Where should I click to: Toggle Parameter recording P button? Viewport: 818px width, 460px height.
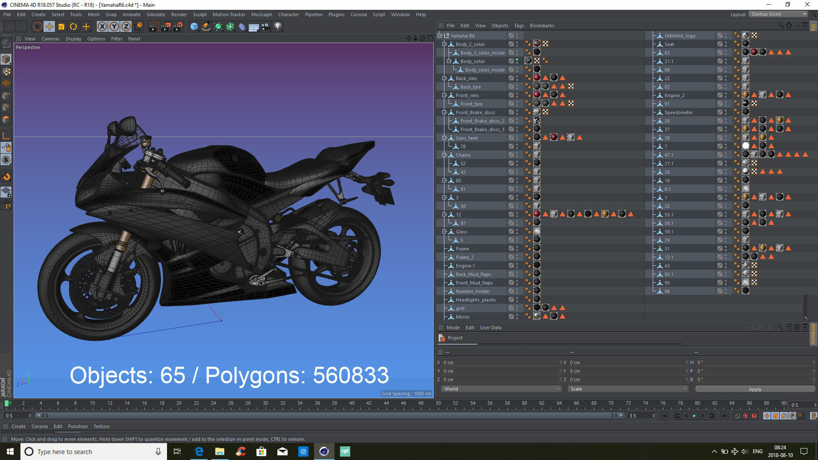tap(792, 416)
